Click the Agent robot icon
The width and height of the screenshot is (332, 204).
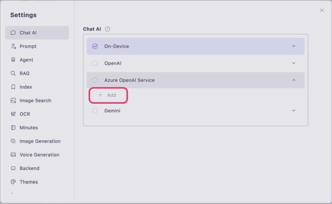click(13, 60)
